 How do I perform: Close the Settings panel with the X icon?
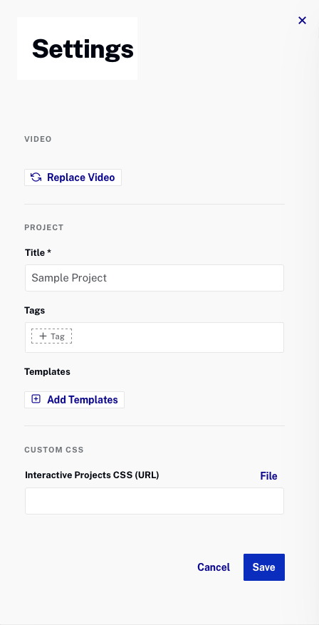pyautogui.click(x=303, y=21)
